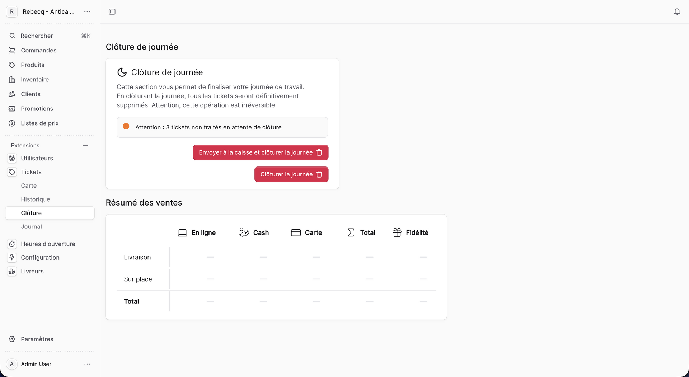The width and height of the screenshot is (689, 377).
Task: Click the Livreurs delivery icon
Action: point(12,272)
